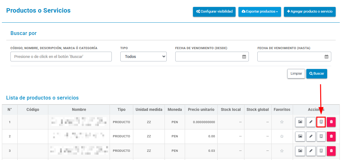Edit product row 2 with pencil icon

click(311, 136)
